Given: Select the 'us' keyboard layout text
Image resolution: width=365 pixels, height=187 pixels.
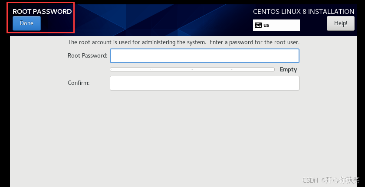Looking at the screenshot, I should tap(266, 25).
